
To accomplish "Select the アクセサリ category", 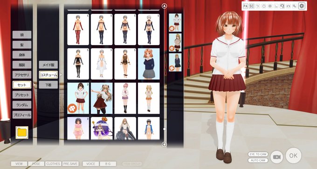I will coord(22,75).
